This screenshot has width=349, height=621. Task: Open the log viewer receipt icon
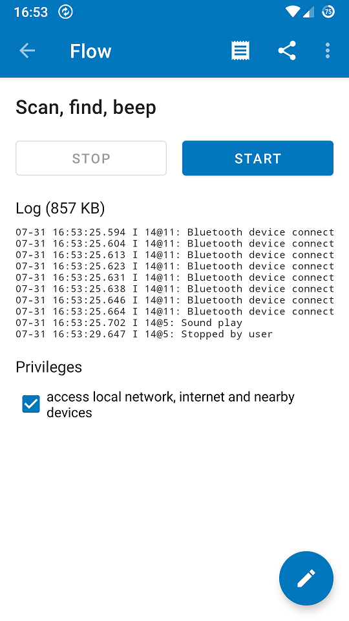pos(240,50)
